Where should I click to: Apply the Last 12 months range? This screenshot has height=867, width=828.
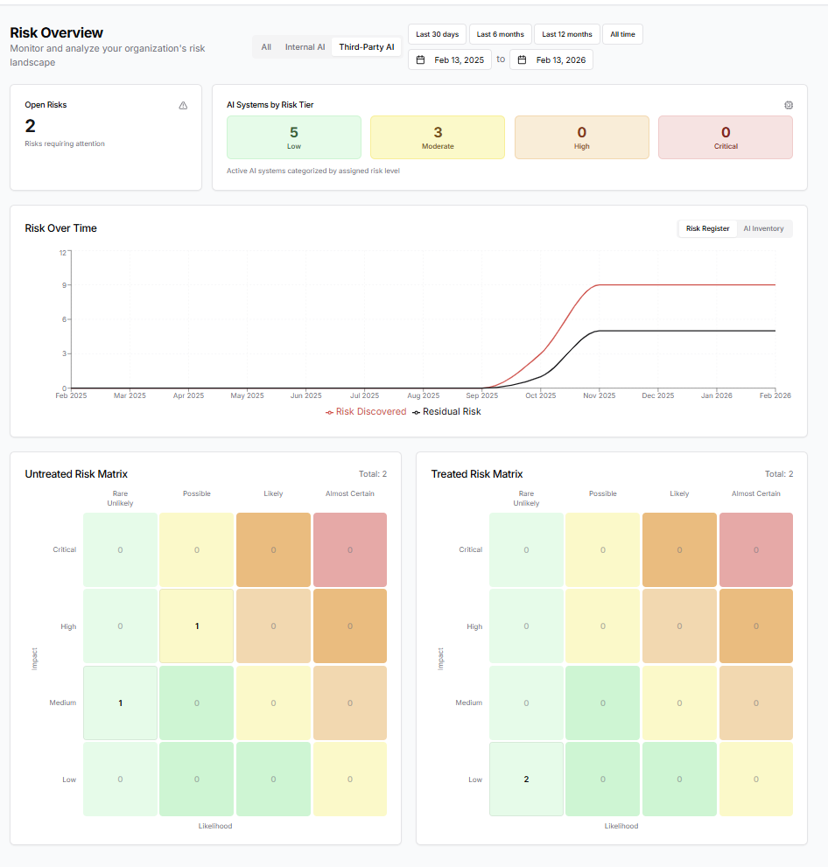(566, 34)
